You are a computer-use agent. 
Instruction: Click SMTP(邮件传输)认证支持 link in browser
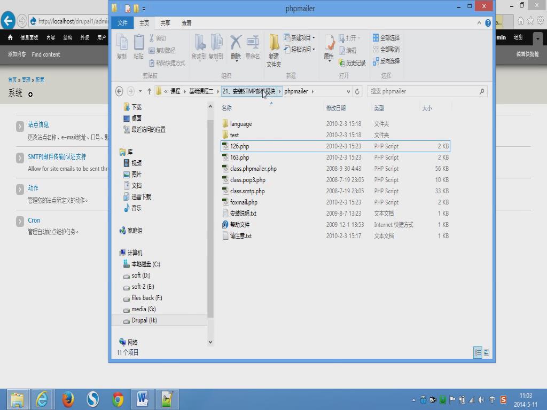point(57,156)
